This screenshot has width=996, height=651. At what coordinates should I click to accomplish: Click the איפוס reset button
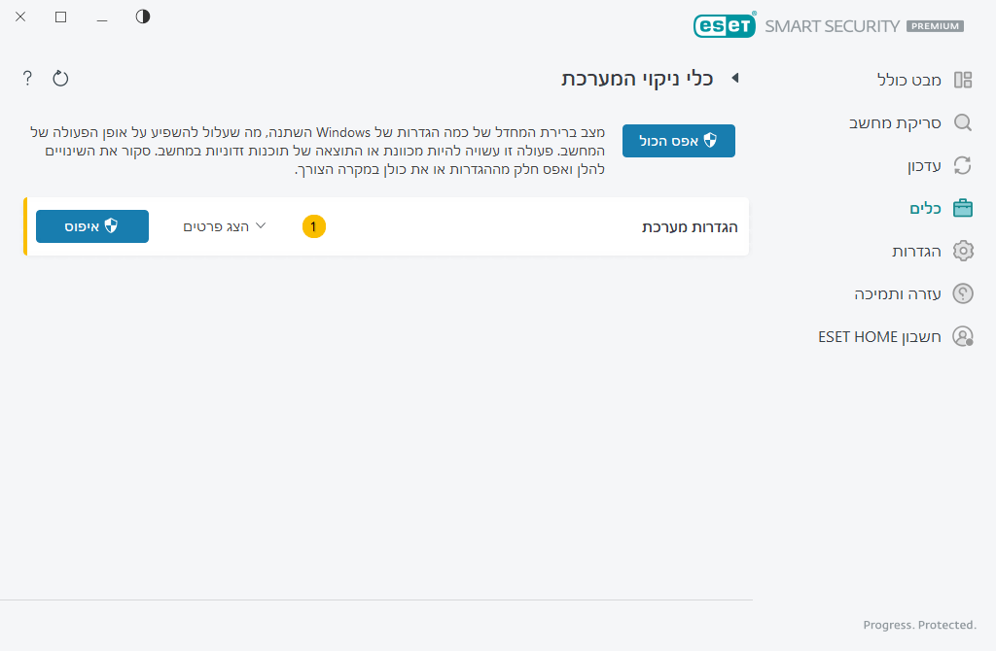point(91,225)
